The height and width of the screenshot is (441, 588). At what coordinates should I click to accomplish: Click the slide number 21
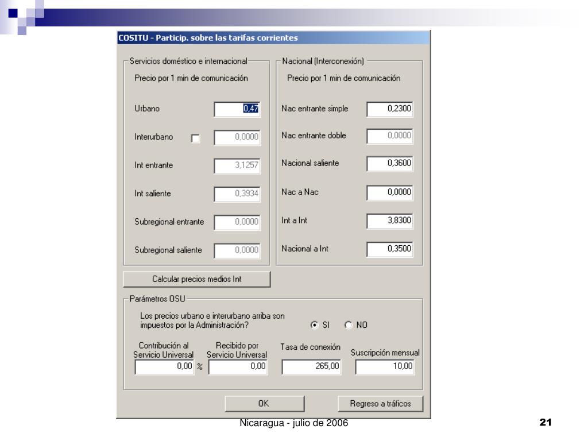coord(546,423)
